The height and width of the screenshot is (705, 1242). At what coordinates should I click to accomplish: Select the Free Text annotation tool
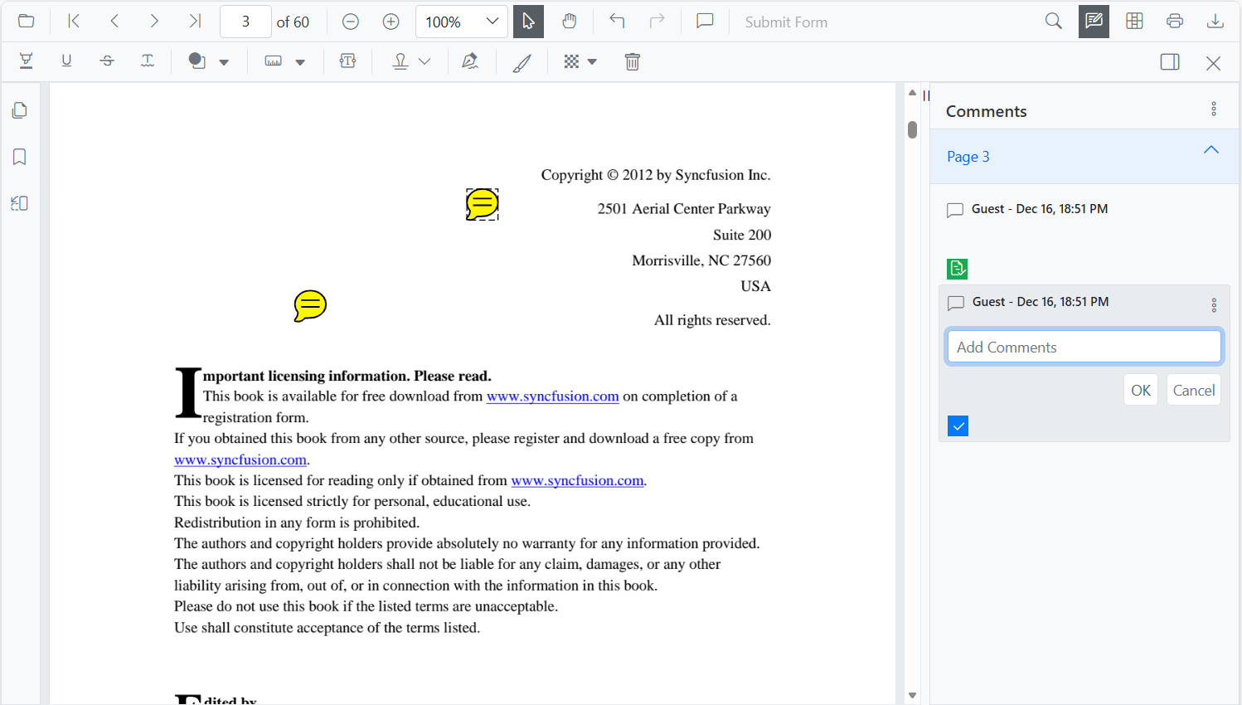tap(347, 61)
